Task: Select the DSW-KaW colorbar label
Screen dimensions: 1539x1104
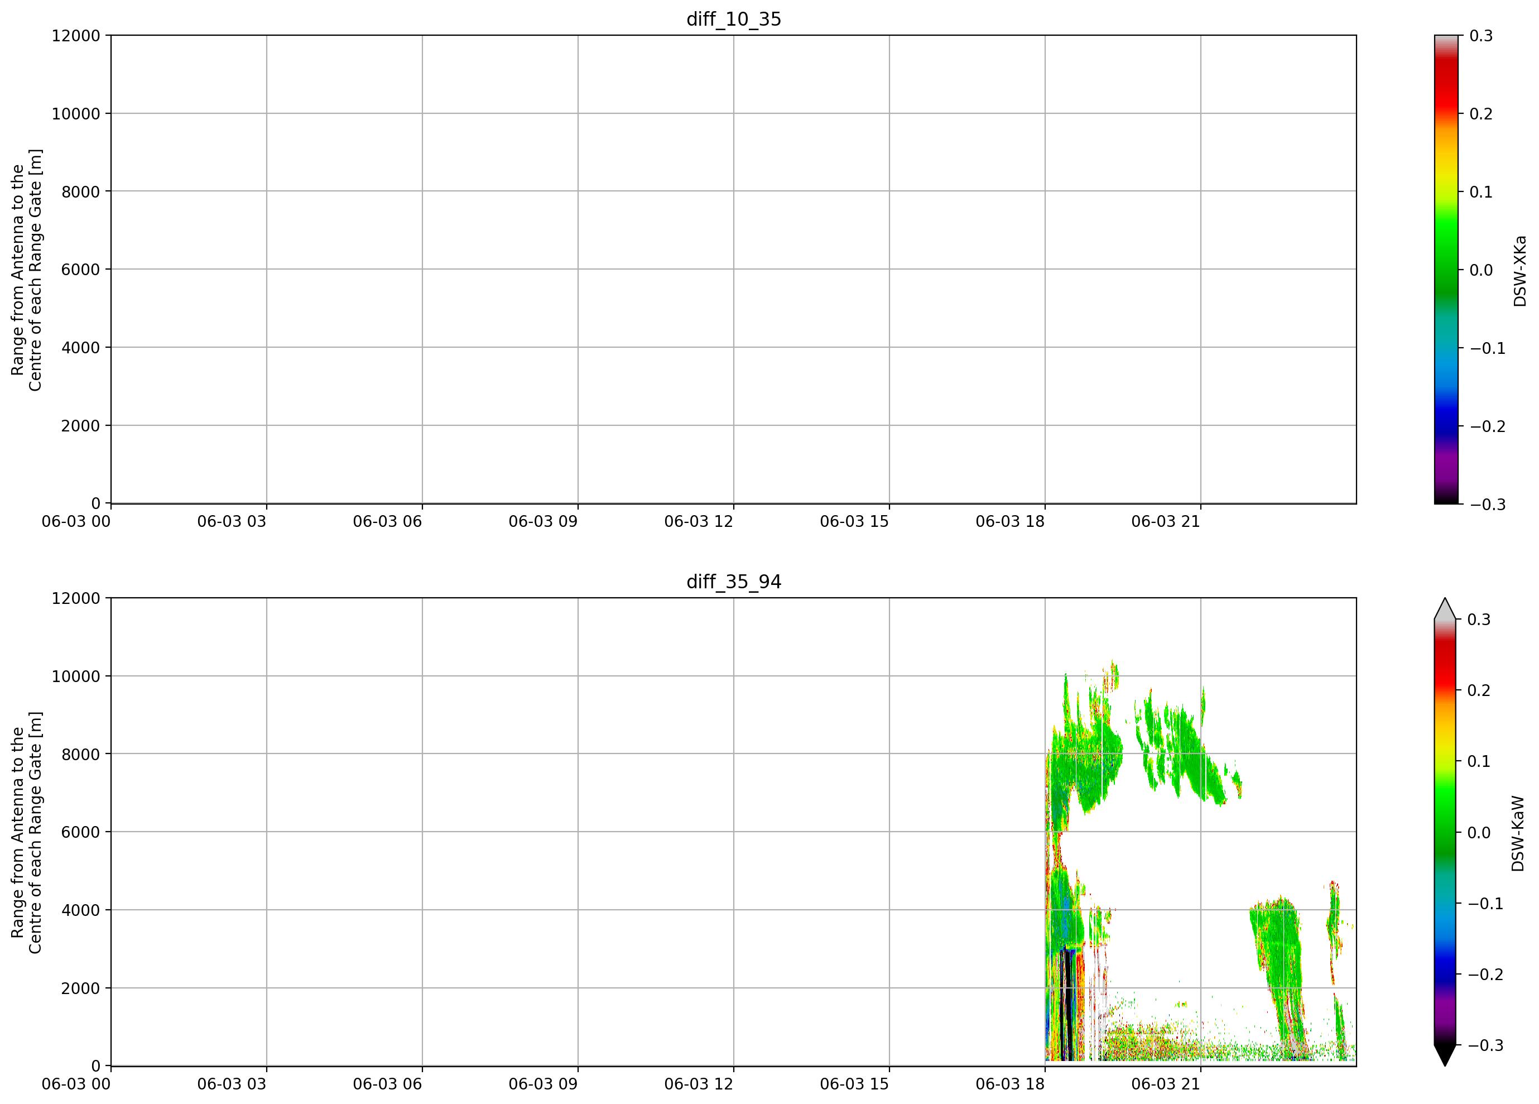Action: [x=1518, y=833]
